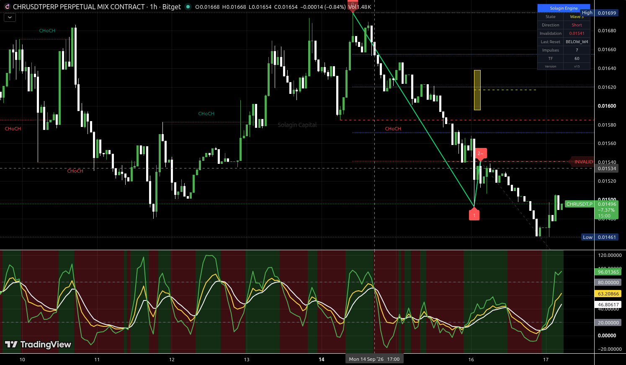Click the 0.01600 price axis value
The image size is (626, 365).
(607, 106)
